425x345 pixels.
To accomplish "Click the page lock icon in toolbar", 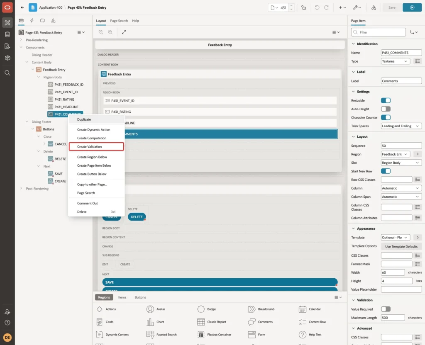I will pos(303,7).
